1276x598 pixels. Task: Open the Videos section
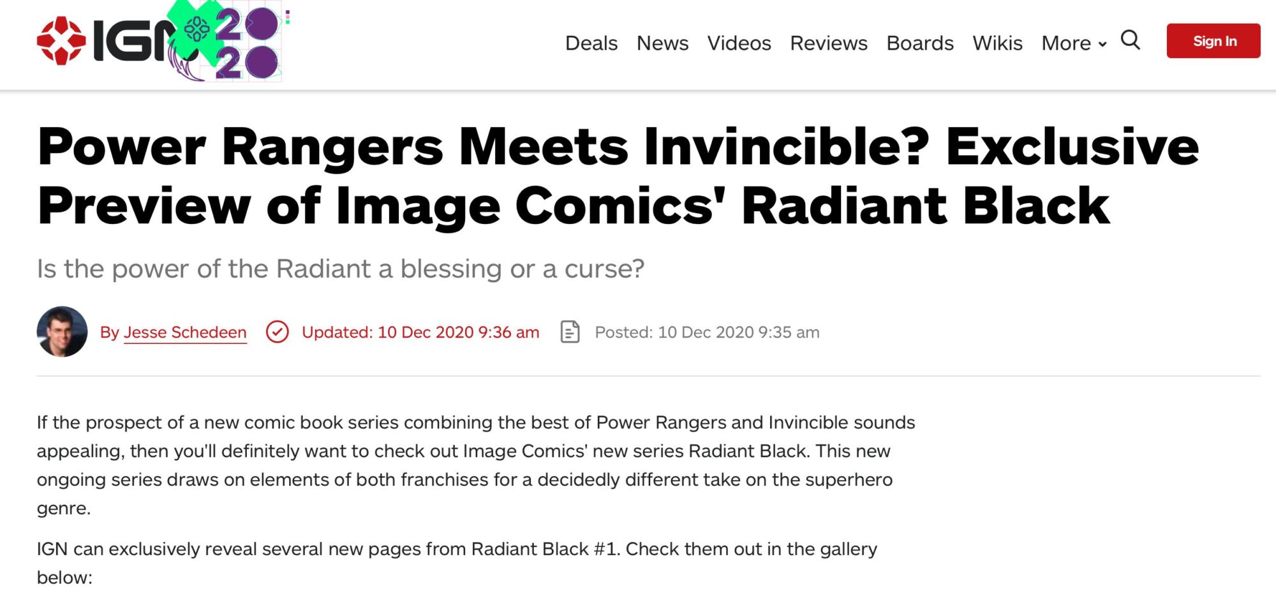pos(739,43)
